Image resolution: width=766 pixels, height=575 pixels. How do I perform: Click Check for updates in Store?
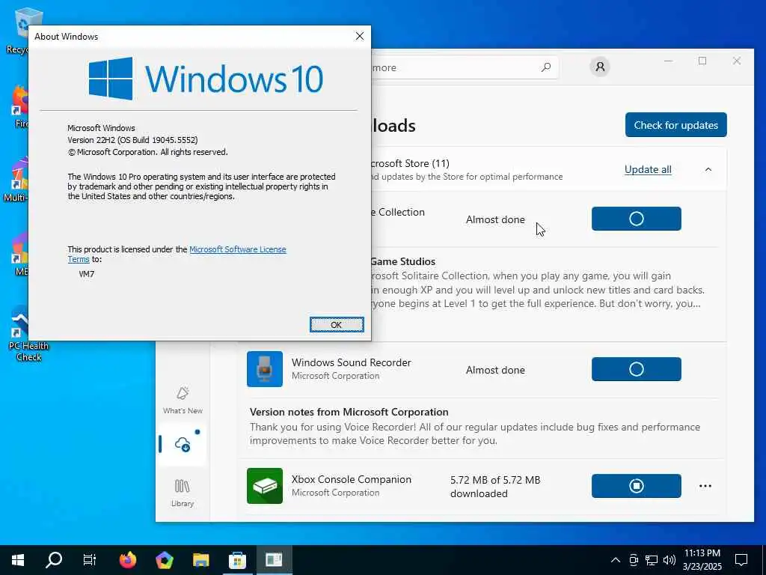(x=675, y=125)
